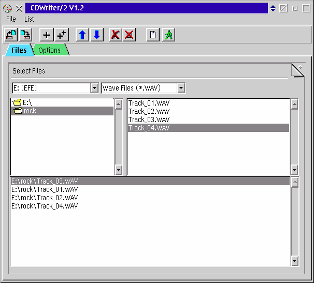Click the load file list toolbar icon
The image size is (314, 283).
point(11,35)
